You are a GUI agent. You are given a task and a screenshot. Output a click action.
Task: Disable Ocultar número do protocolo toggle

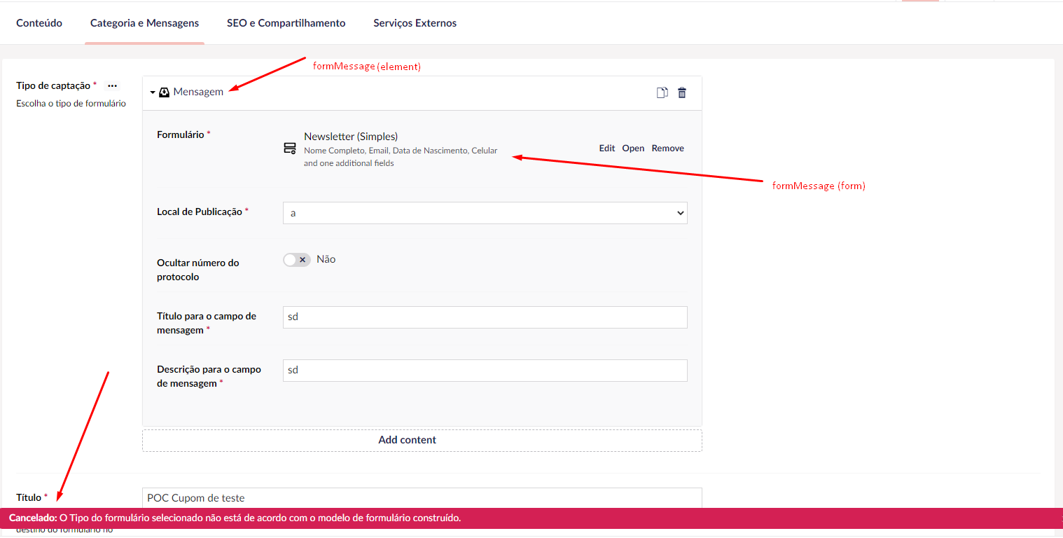[297, 259]
